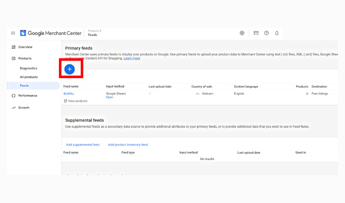This screenshot has height=203, width=345.
Task: Click the Feeds page title in breadcrumb
Action: point(93,35)
